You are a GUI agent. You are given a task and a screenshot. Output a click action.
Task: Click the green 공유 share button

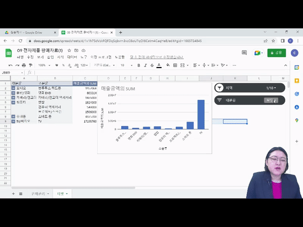pyautogui.click(x=277, y=53)
